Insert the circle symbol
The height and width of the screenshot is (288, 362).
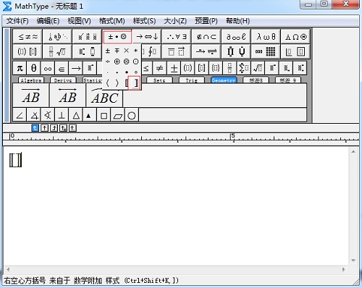coord(132,116)
